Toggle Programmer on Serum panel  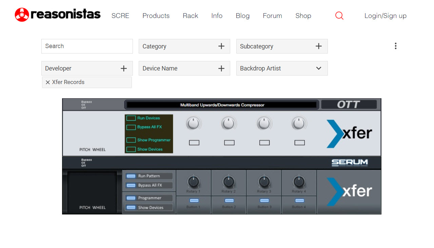131,198
